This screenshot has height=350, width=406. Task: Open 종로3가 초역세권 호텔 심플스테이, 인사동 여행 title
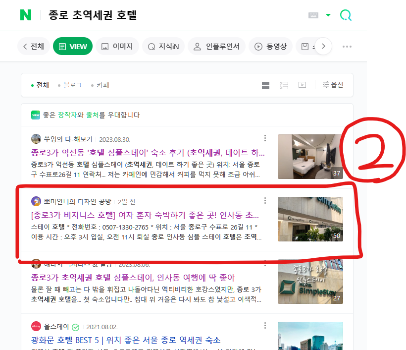pos(133,278)
